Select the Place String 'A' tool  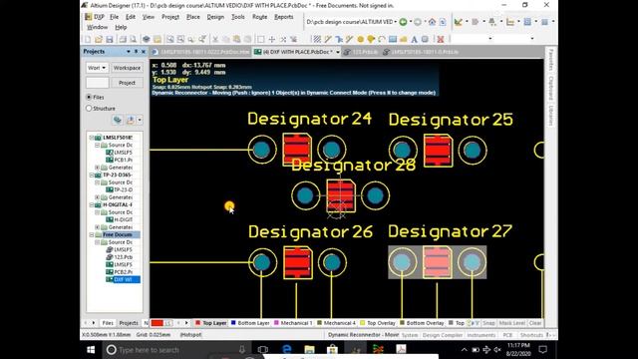click(x=414, y=40)
